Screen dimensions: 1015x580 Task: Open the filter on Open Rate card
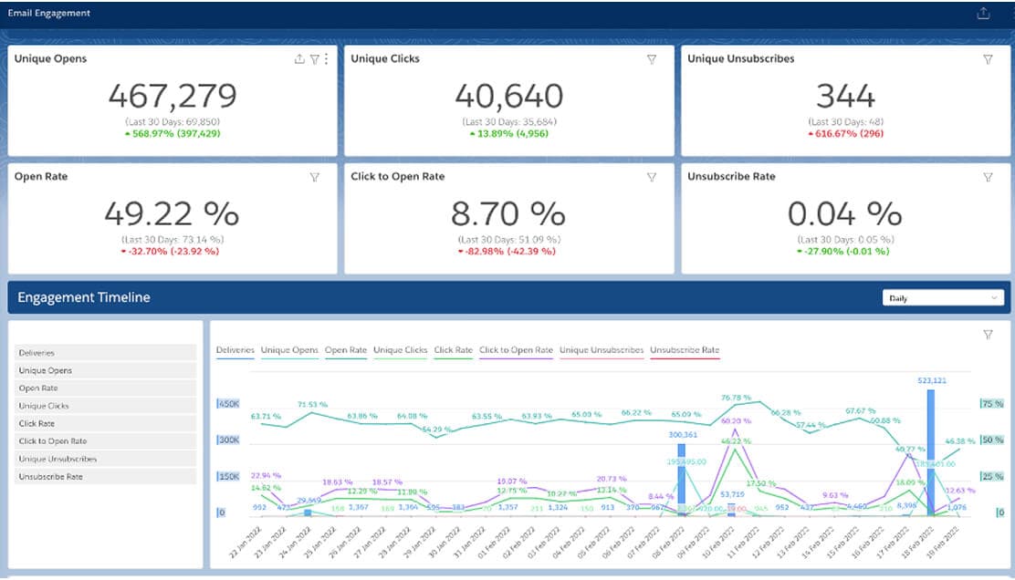pyautogui.click(x=315, y=177)
